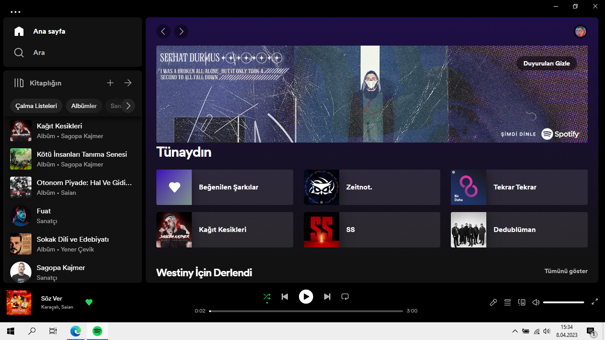Screen dimensions: 605x340
Task: Open connect to a device menu
Action: pos(522,302)
